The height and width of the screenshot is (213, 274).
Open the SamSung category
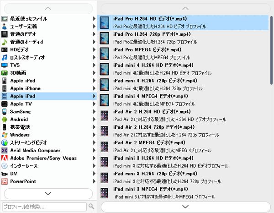pyautogui.click(x=48, y=112)
